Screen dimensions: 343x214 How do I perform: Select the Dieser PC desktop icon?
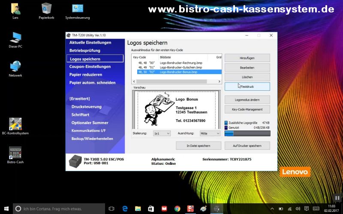pyautogui.click(x=15, y=40)
